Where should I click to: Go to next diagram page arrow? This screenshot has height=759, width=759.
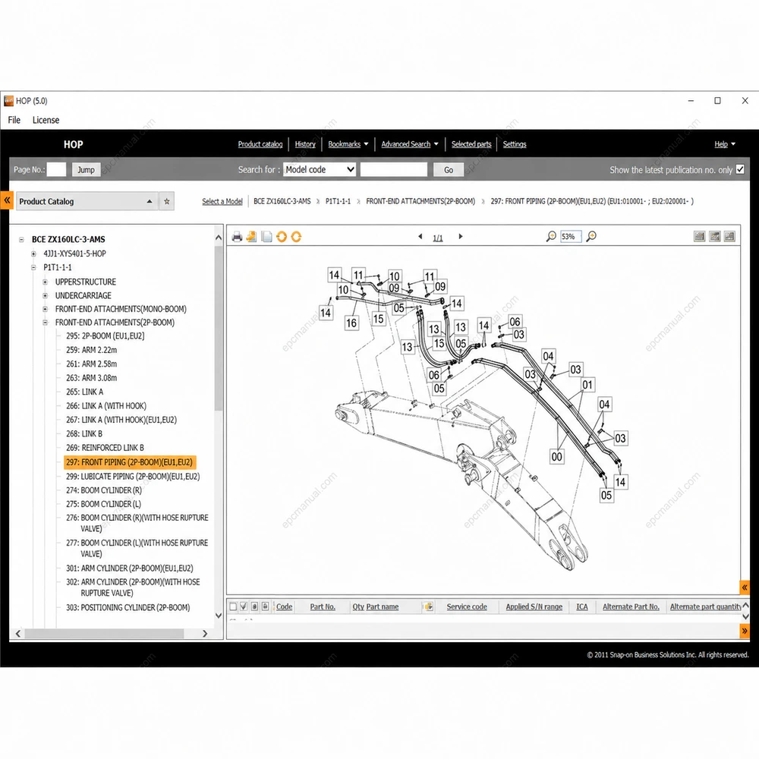(461, 237)
